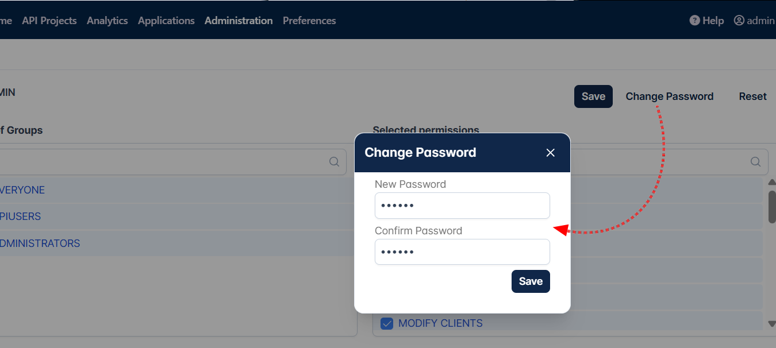Click the scrollbar down arrow
Viewport: 776px width, 348px height.
772,324
